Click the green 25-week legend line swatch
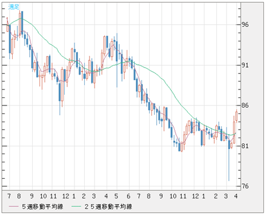 [x=76, y=206]
